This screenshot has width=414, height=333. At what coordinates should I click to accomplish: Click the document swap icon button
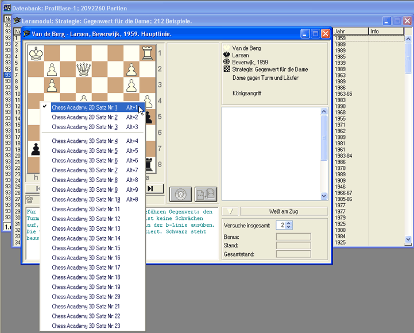[206, 195]
